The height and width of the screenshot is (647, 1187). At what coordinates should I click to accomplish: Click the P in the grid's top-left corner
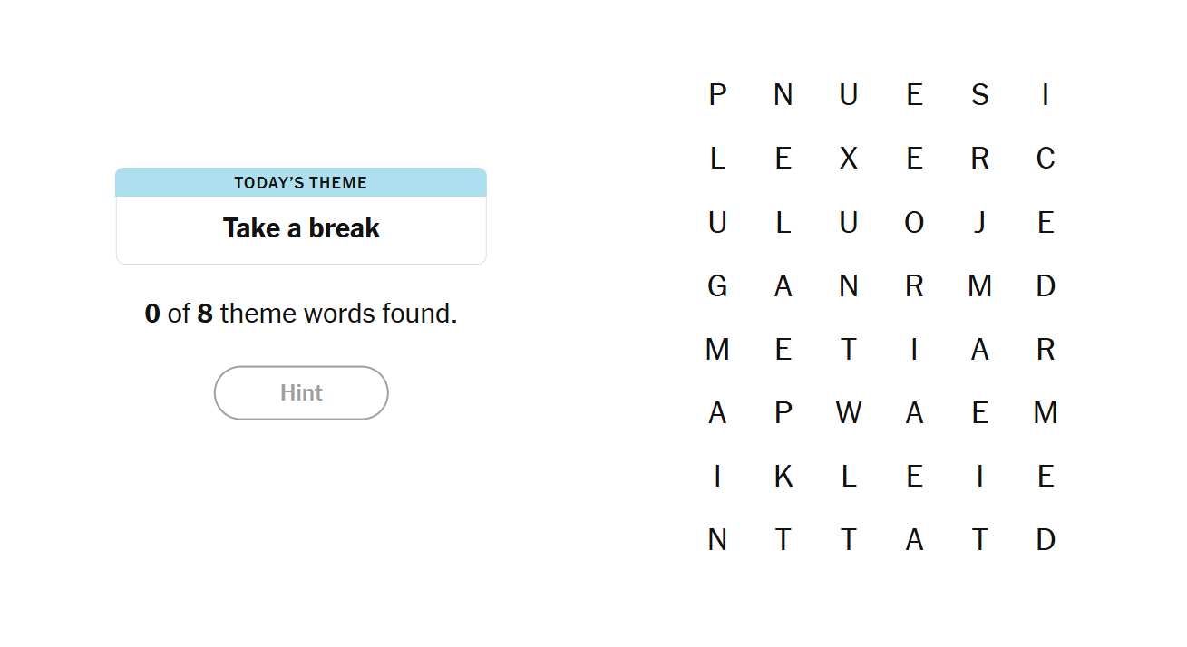coord(717,95)
